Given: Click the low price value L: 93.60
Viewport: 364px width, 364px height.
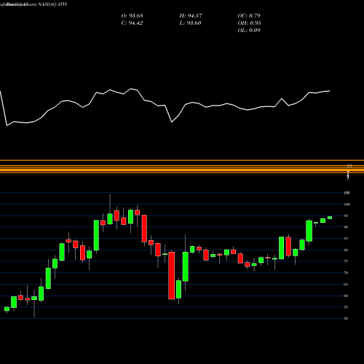Looking at the screenshot, I should (x=190, y=23).
